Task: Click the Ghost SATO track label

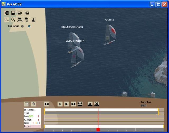Action: tap(29, 116)
